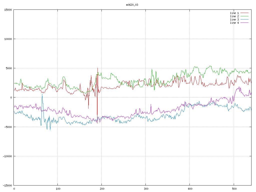
Task: Click the y-axis label 0
Action: (x=11, y=98)
